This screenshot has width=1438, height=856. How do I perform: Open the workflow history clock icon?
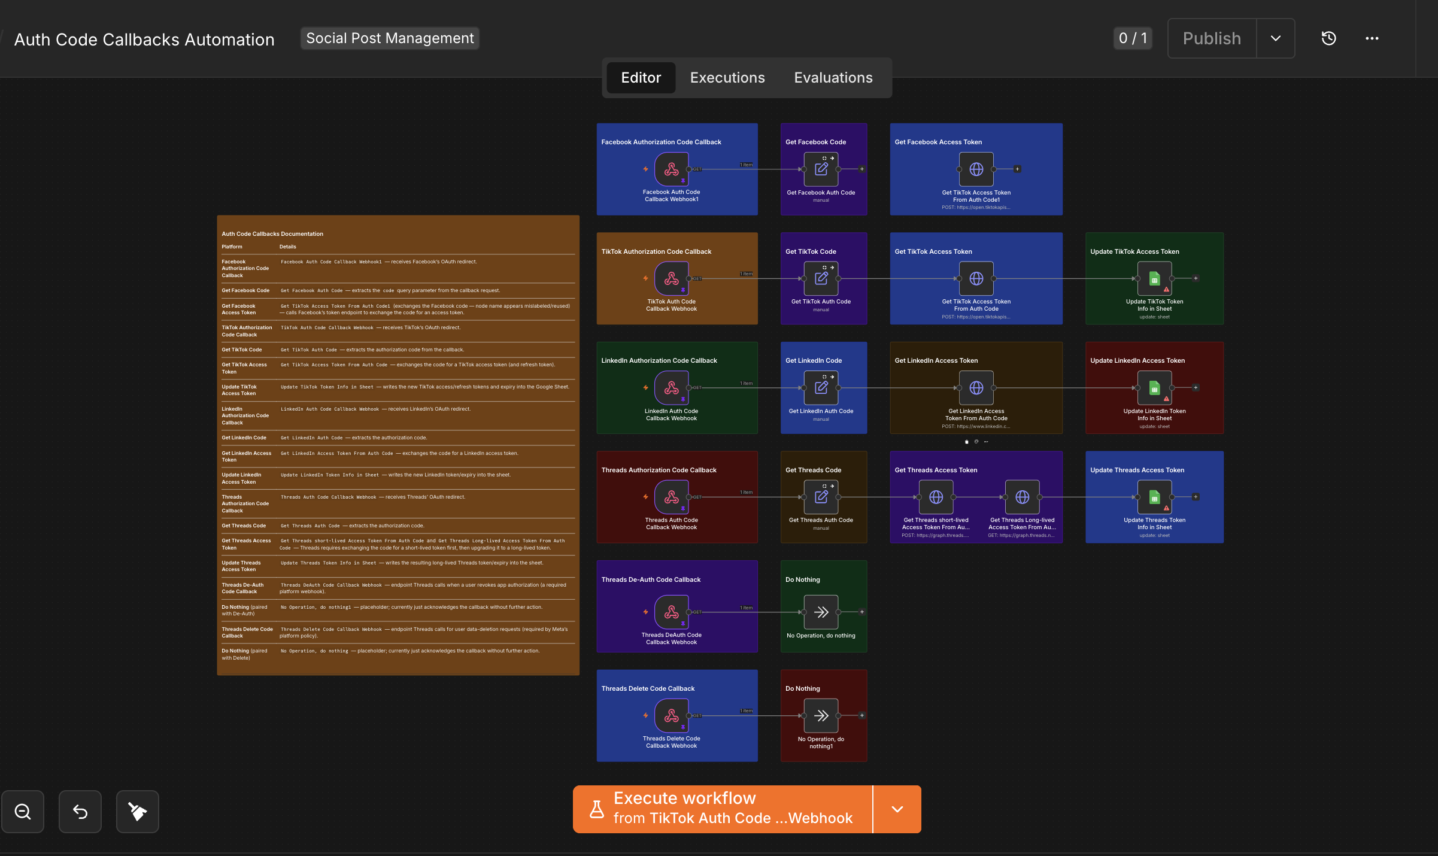click(1328, 38)
